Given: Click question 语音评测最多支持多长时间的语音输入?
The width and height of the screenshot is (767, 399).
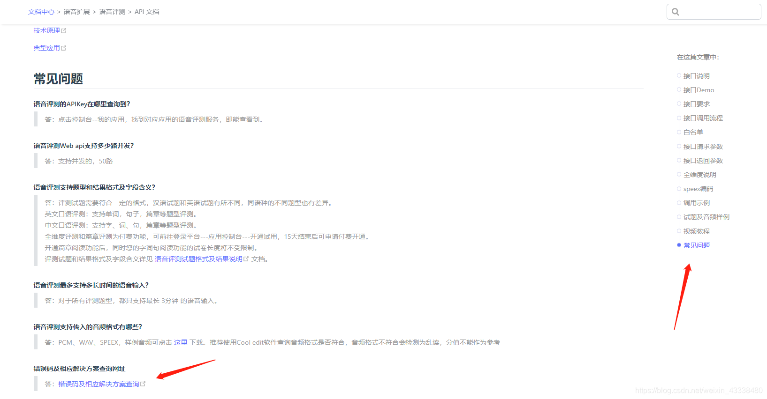Looking at the screenshot, I should tap(91, 285).
